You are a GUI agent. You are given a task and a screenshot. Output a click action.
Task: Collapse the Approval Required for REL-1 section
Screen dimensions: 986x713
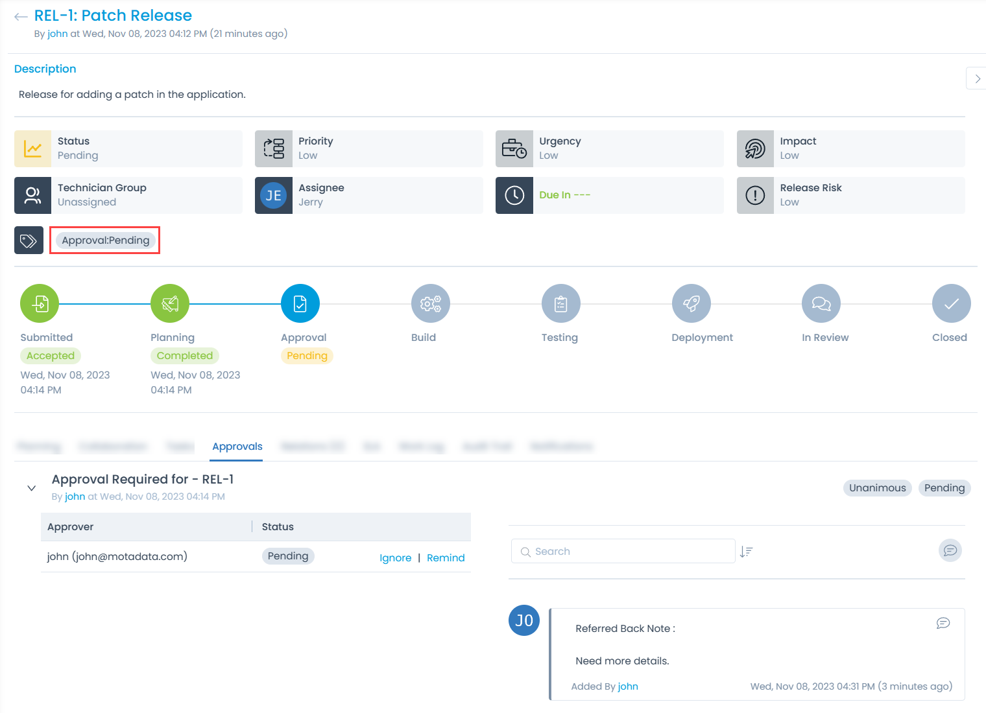point(31,488)
